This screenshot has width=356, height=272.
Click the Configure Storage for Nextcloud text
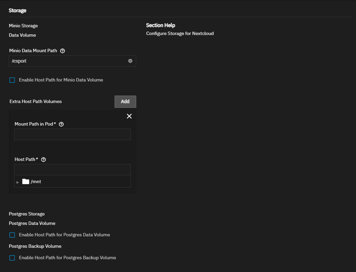tap(180, 33)
